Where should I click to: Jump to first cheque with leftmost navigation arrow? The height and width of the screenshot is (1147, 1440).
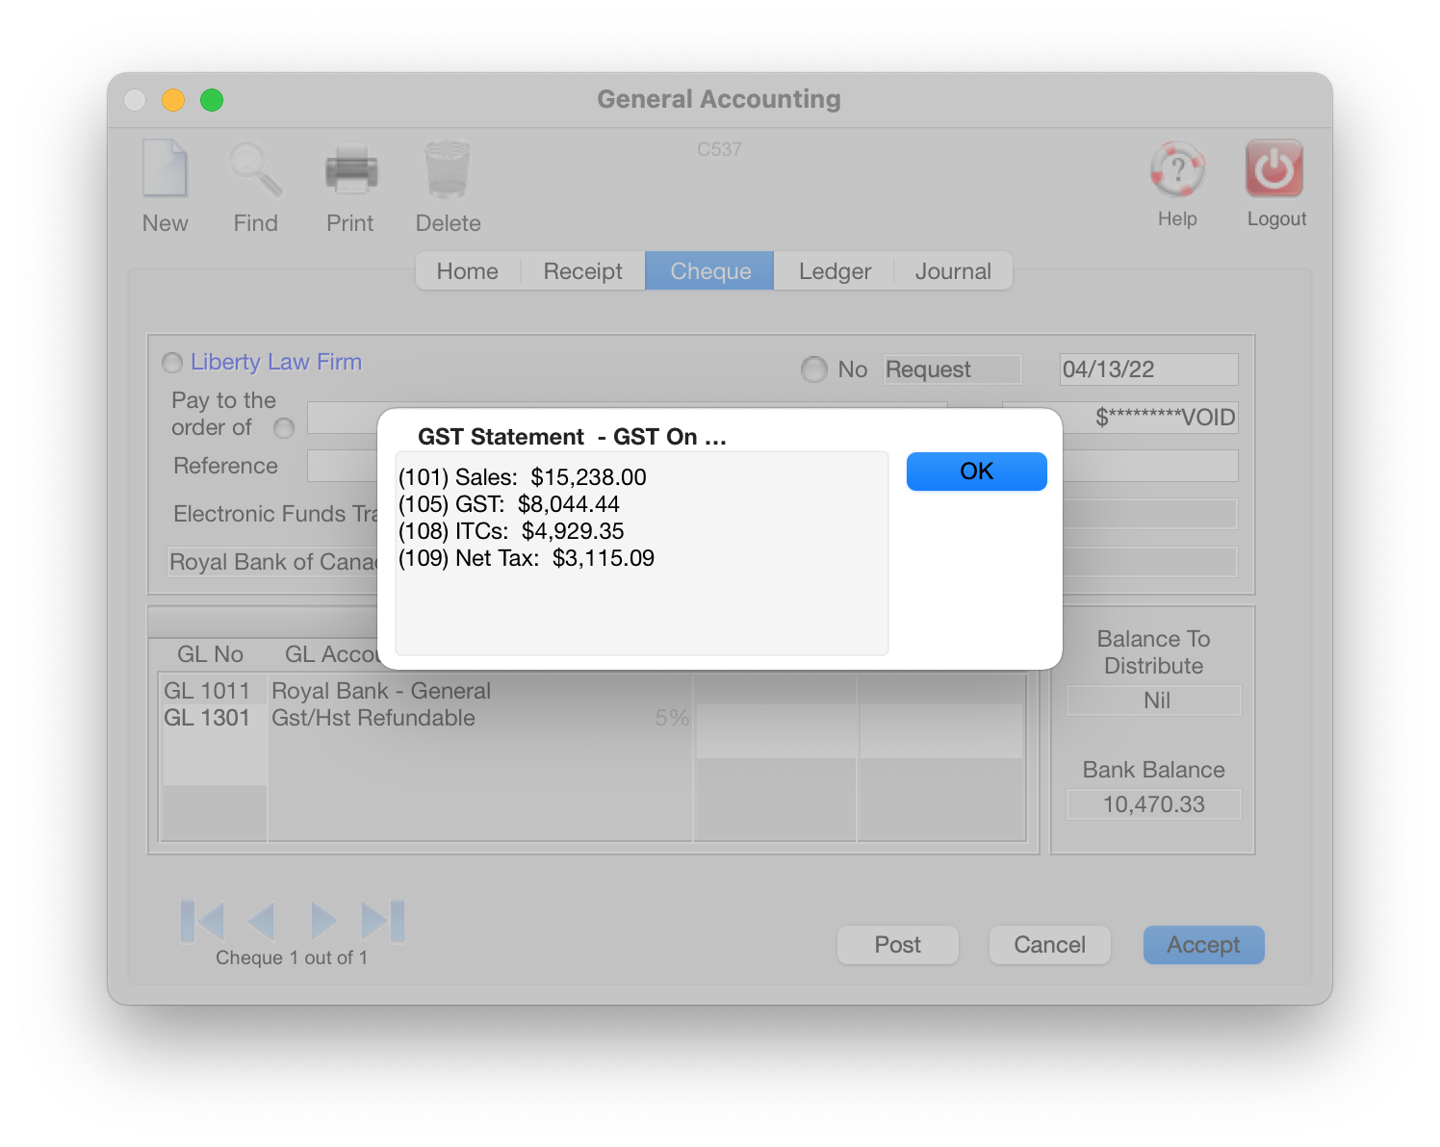click(202, 920)
